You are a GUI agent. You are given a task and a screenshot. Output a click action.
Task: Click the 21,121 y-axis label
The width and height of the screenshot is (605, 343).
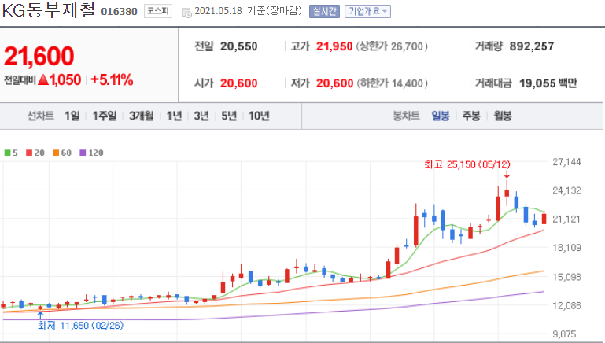(566, 219)
